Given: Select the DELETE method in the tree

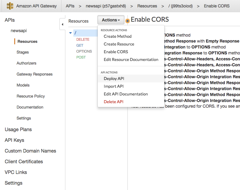Looking at the screenshot, I should [x=83, y=39].
